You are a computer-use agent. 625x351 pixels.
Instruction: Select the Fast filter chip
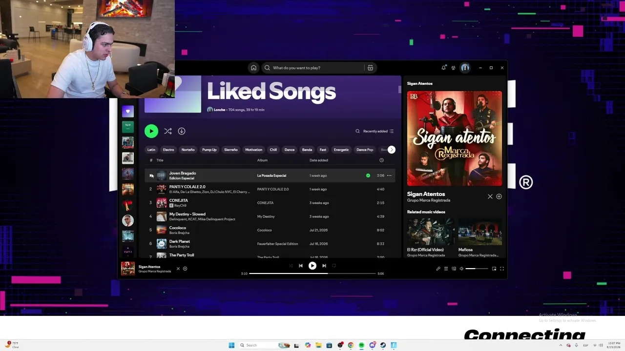click(323, 150)
